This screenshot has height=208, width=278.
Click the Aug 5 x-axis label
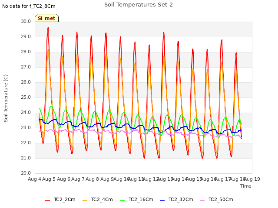tap(49, 179)
